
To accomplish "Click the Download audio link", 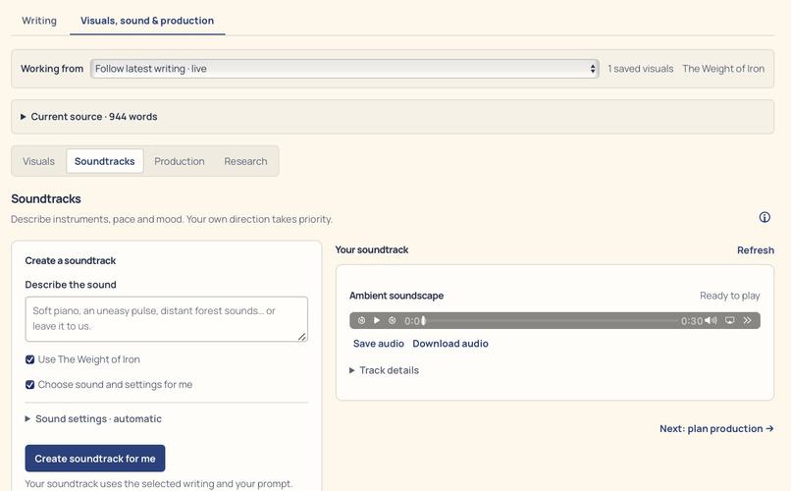I will click(x=450, y=344).
